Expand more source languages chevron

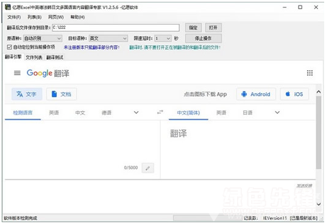coord(136,112)
